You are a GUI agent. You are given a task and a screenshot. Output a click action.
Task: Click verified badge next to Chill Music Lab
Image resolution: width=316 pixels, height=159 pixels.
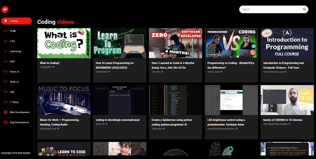[x=58, y=129]
